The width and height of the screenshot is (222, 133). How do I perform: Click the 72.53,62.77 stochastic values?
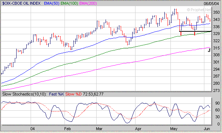click(x=93, y=94)
